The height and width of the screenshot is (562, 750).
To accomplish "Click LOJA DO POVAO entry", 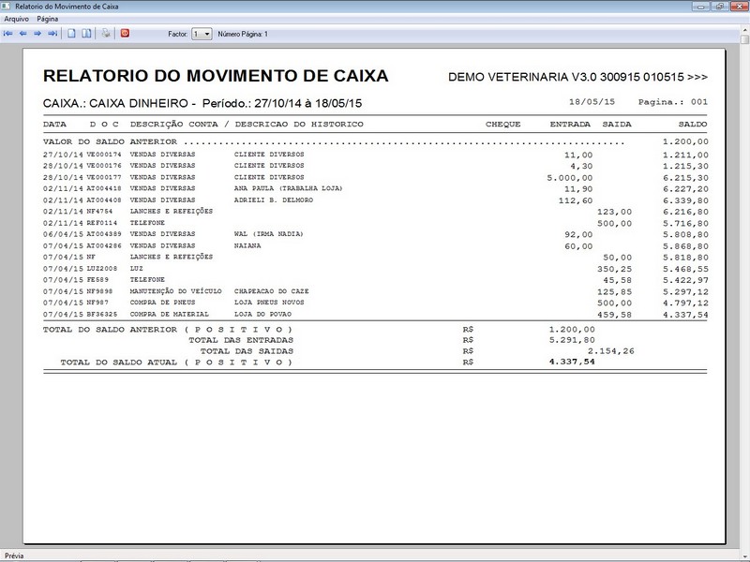I will (262, 315).
